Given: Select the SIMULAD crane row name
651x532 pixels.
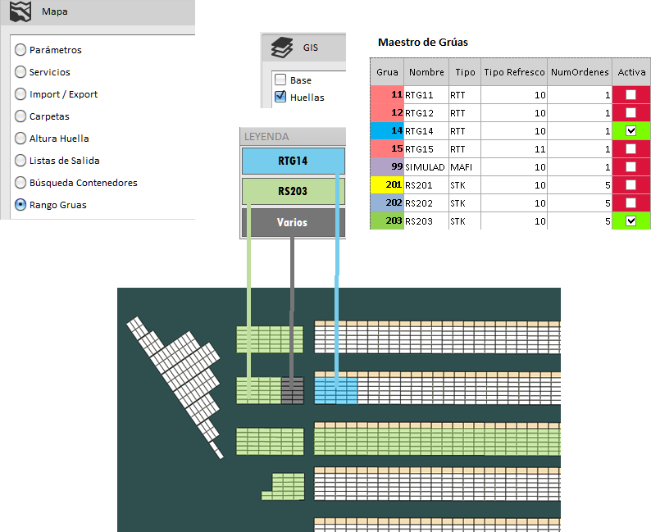Looking at the screenshot, I should 425,167.
